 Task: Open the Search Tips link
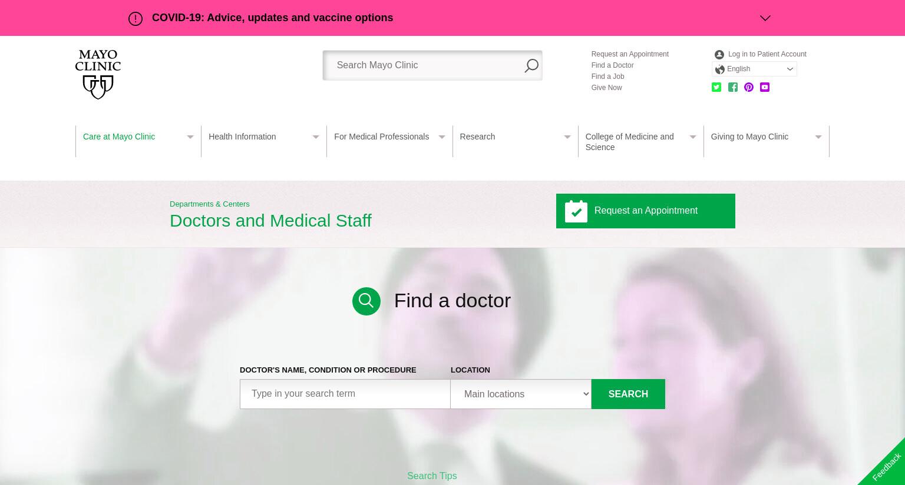tap(432, 476)
